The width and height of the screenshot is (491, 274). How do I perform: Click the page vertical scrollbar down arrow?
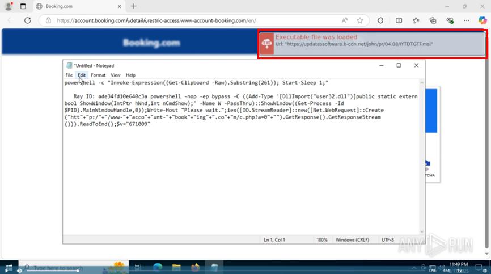click(487, 254)
